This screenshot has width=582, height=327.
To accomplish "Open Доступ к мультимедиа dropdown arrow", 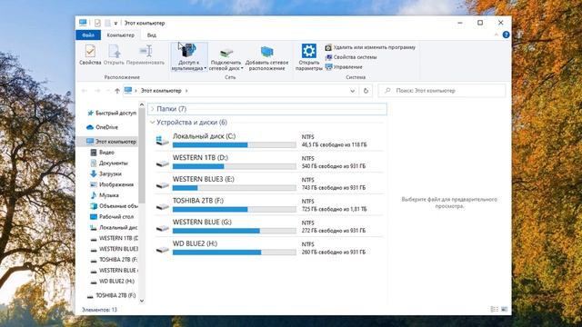I will point(205,69).
